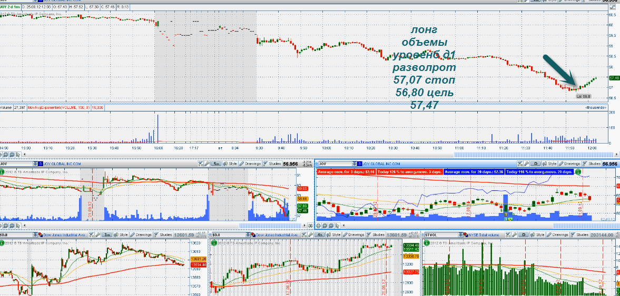Open Style menu in the $DJI 1m chart
Viewport: 620px width, 296px height.
click(x=121, y=234)
